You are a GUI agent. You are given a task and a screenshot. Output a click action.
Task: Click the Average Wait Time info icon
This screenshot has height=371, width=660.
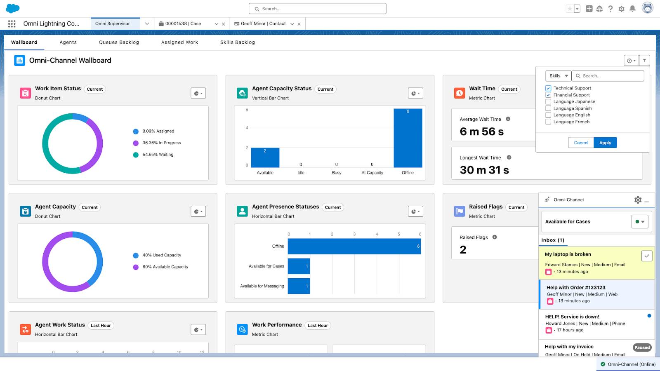(x=508, y=119)
